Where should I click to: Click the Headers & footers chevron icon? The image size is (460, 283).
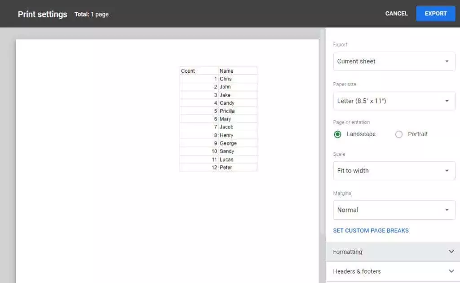[451, 271]
